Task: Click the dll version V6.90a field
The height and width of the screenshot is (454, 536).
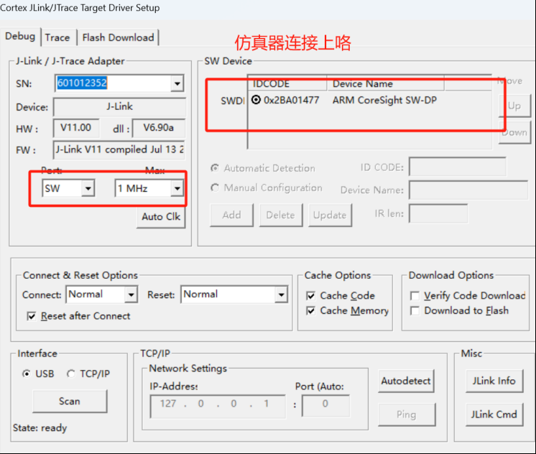Action: click(x=159, y=128)
